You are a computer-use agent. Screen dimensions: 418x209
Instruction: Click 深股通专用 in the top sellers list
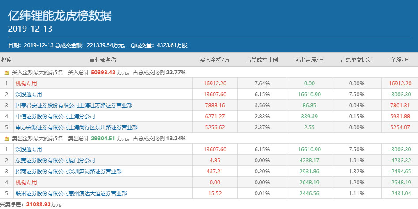click(29, 150)
